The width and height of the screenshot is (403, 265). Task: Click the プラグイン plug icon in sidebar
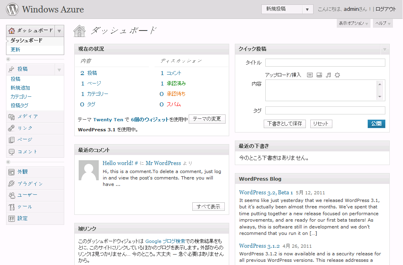(11, 183)
